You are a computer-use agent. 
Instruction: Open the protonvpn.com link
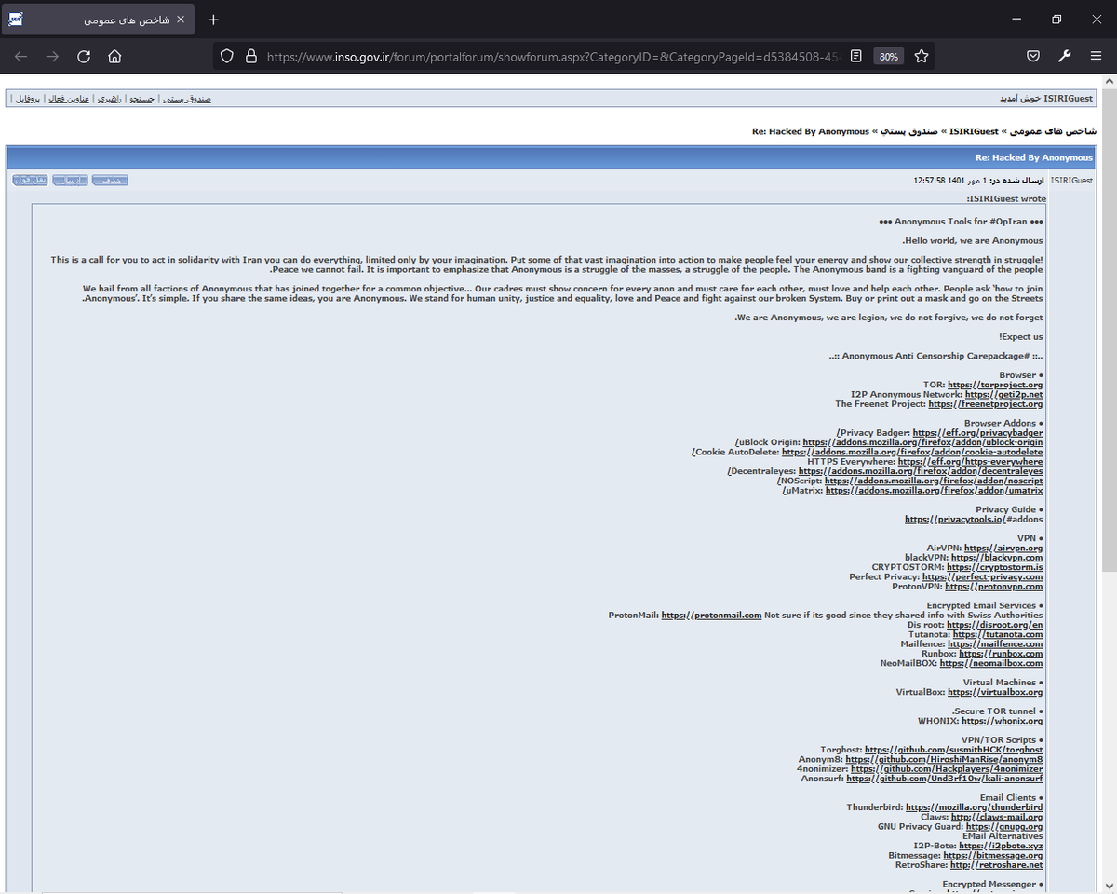pyautogui.click(x=994, y=587)
